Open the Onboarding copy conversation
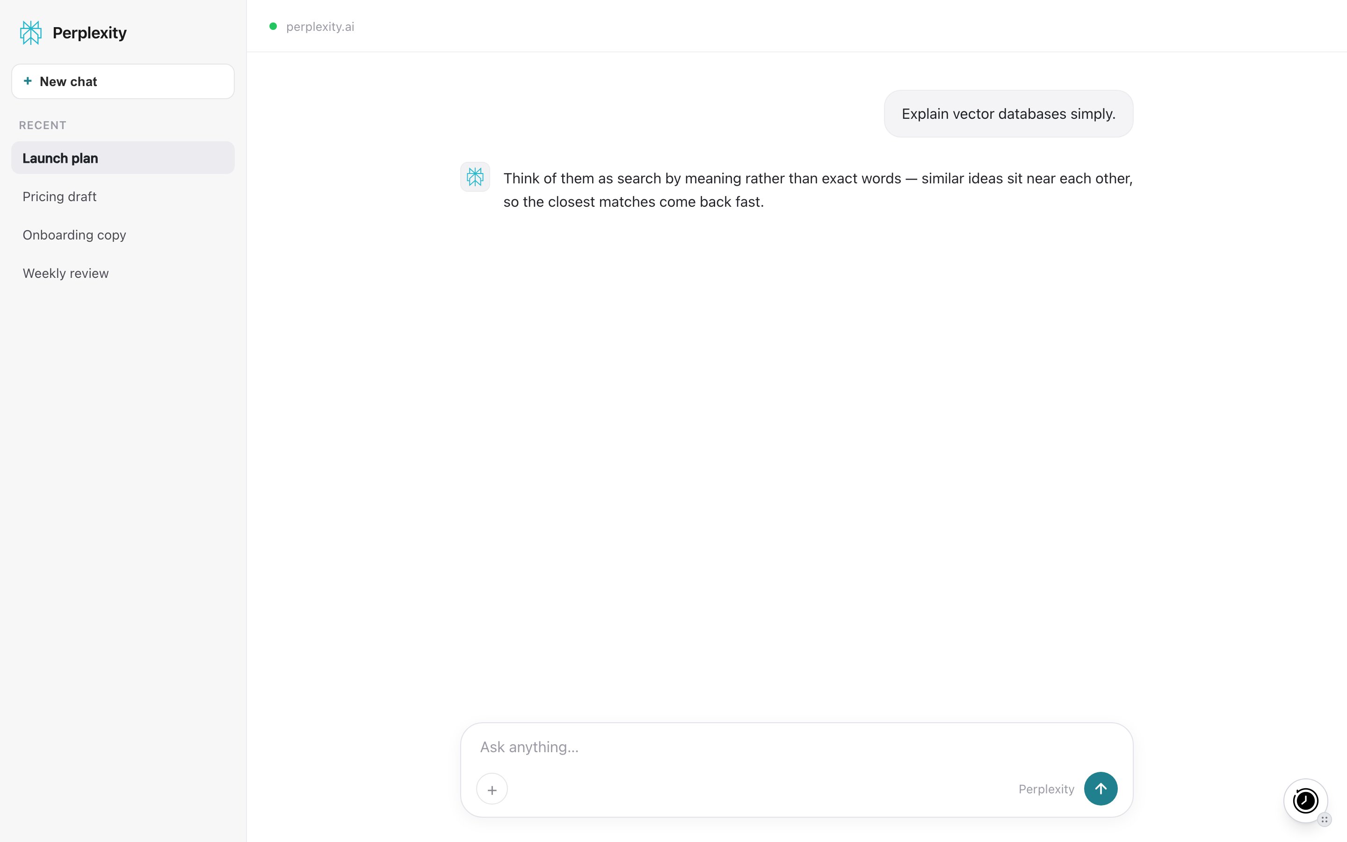Image resolution: width=1347 pixels, height=842 pixels. [x=123, y=235]
